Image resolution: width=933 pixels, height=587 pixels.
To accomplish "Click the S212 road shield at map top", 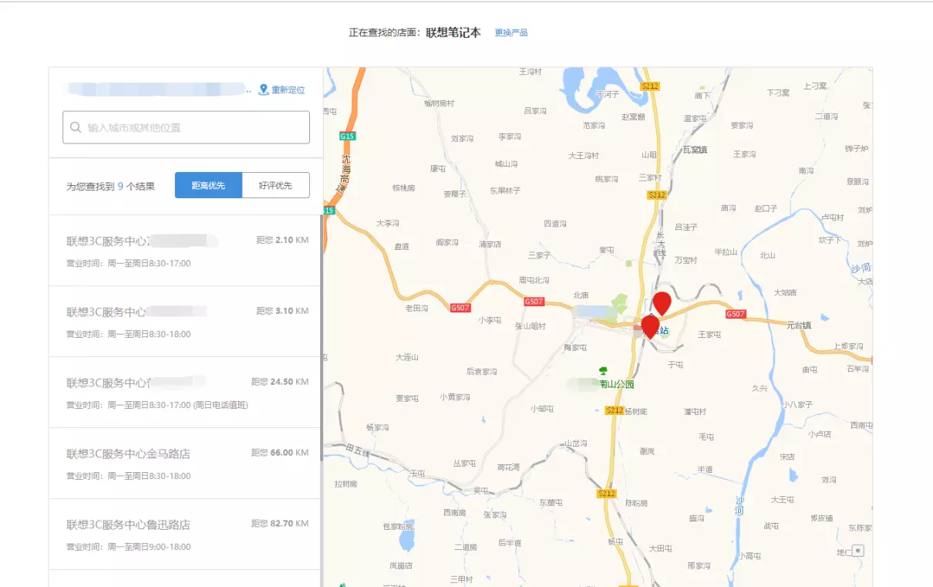I will coord(649,86).
